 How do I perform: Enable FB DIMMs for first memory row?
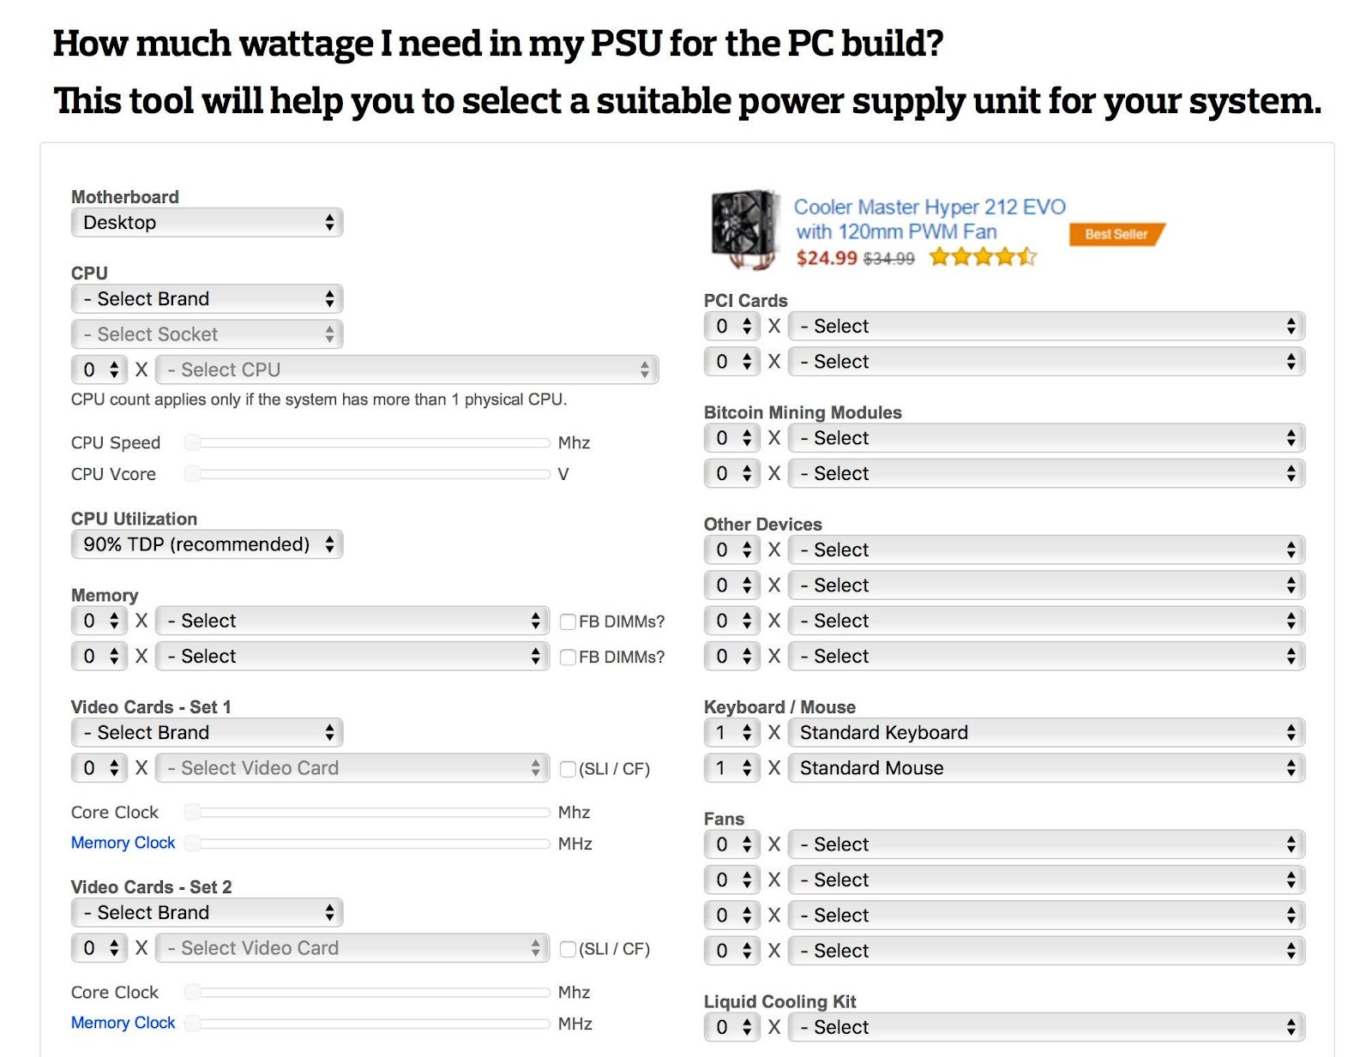click(x=567, y=622)
